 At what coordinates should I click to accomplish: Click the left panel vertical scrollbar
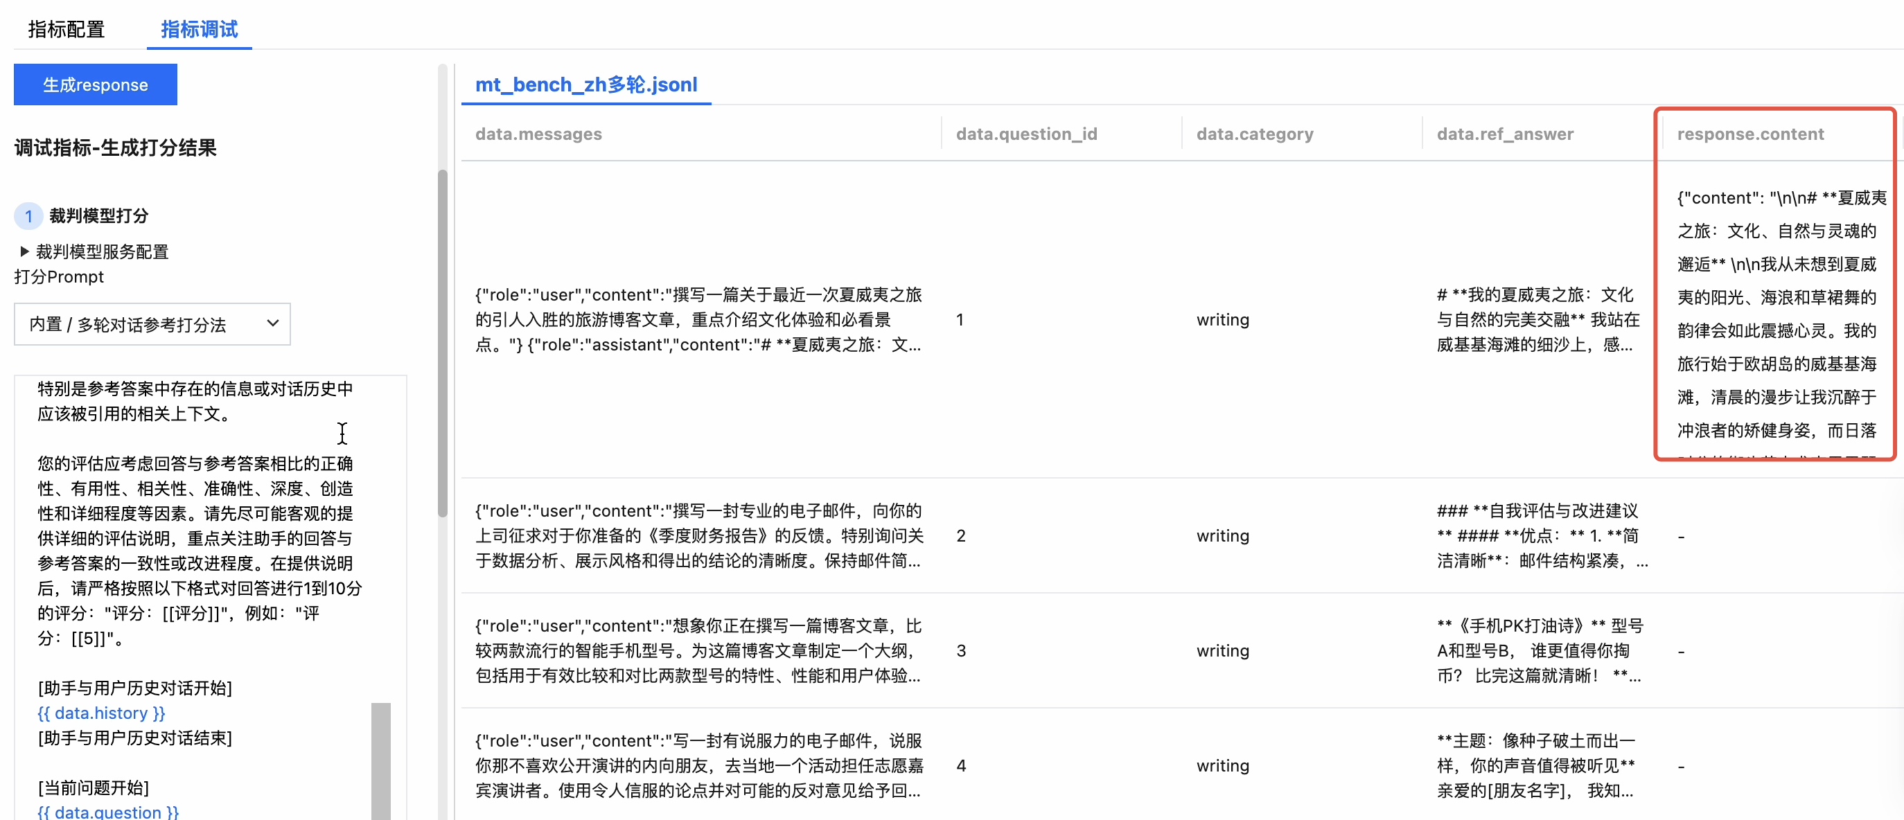point(443,344)
